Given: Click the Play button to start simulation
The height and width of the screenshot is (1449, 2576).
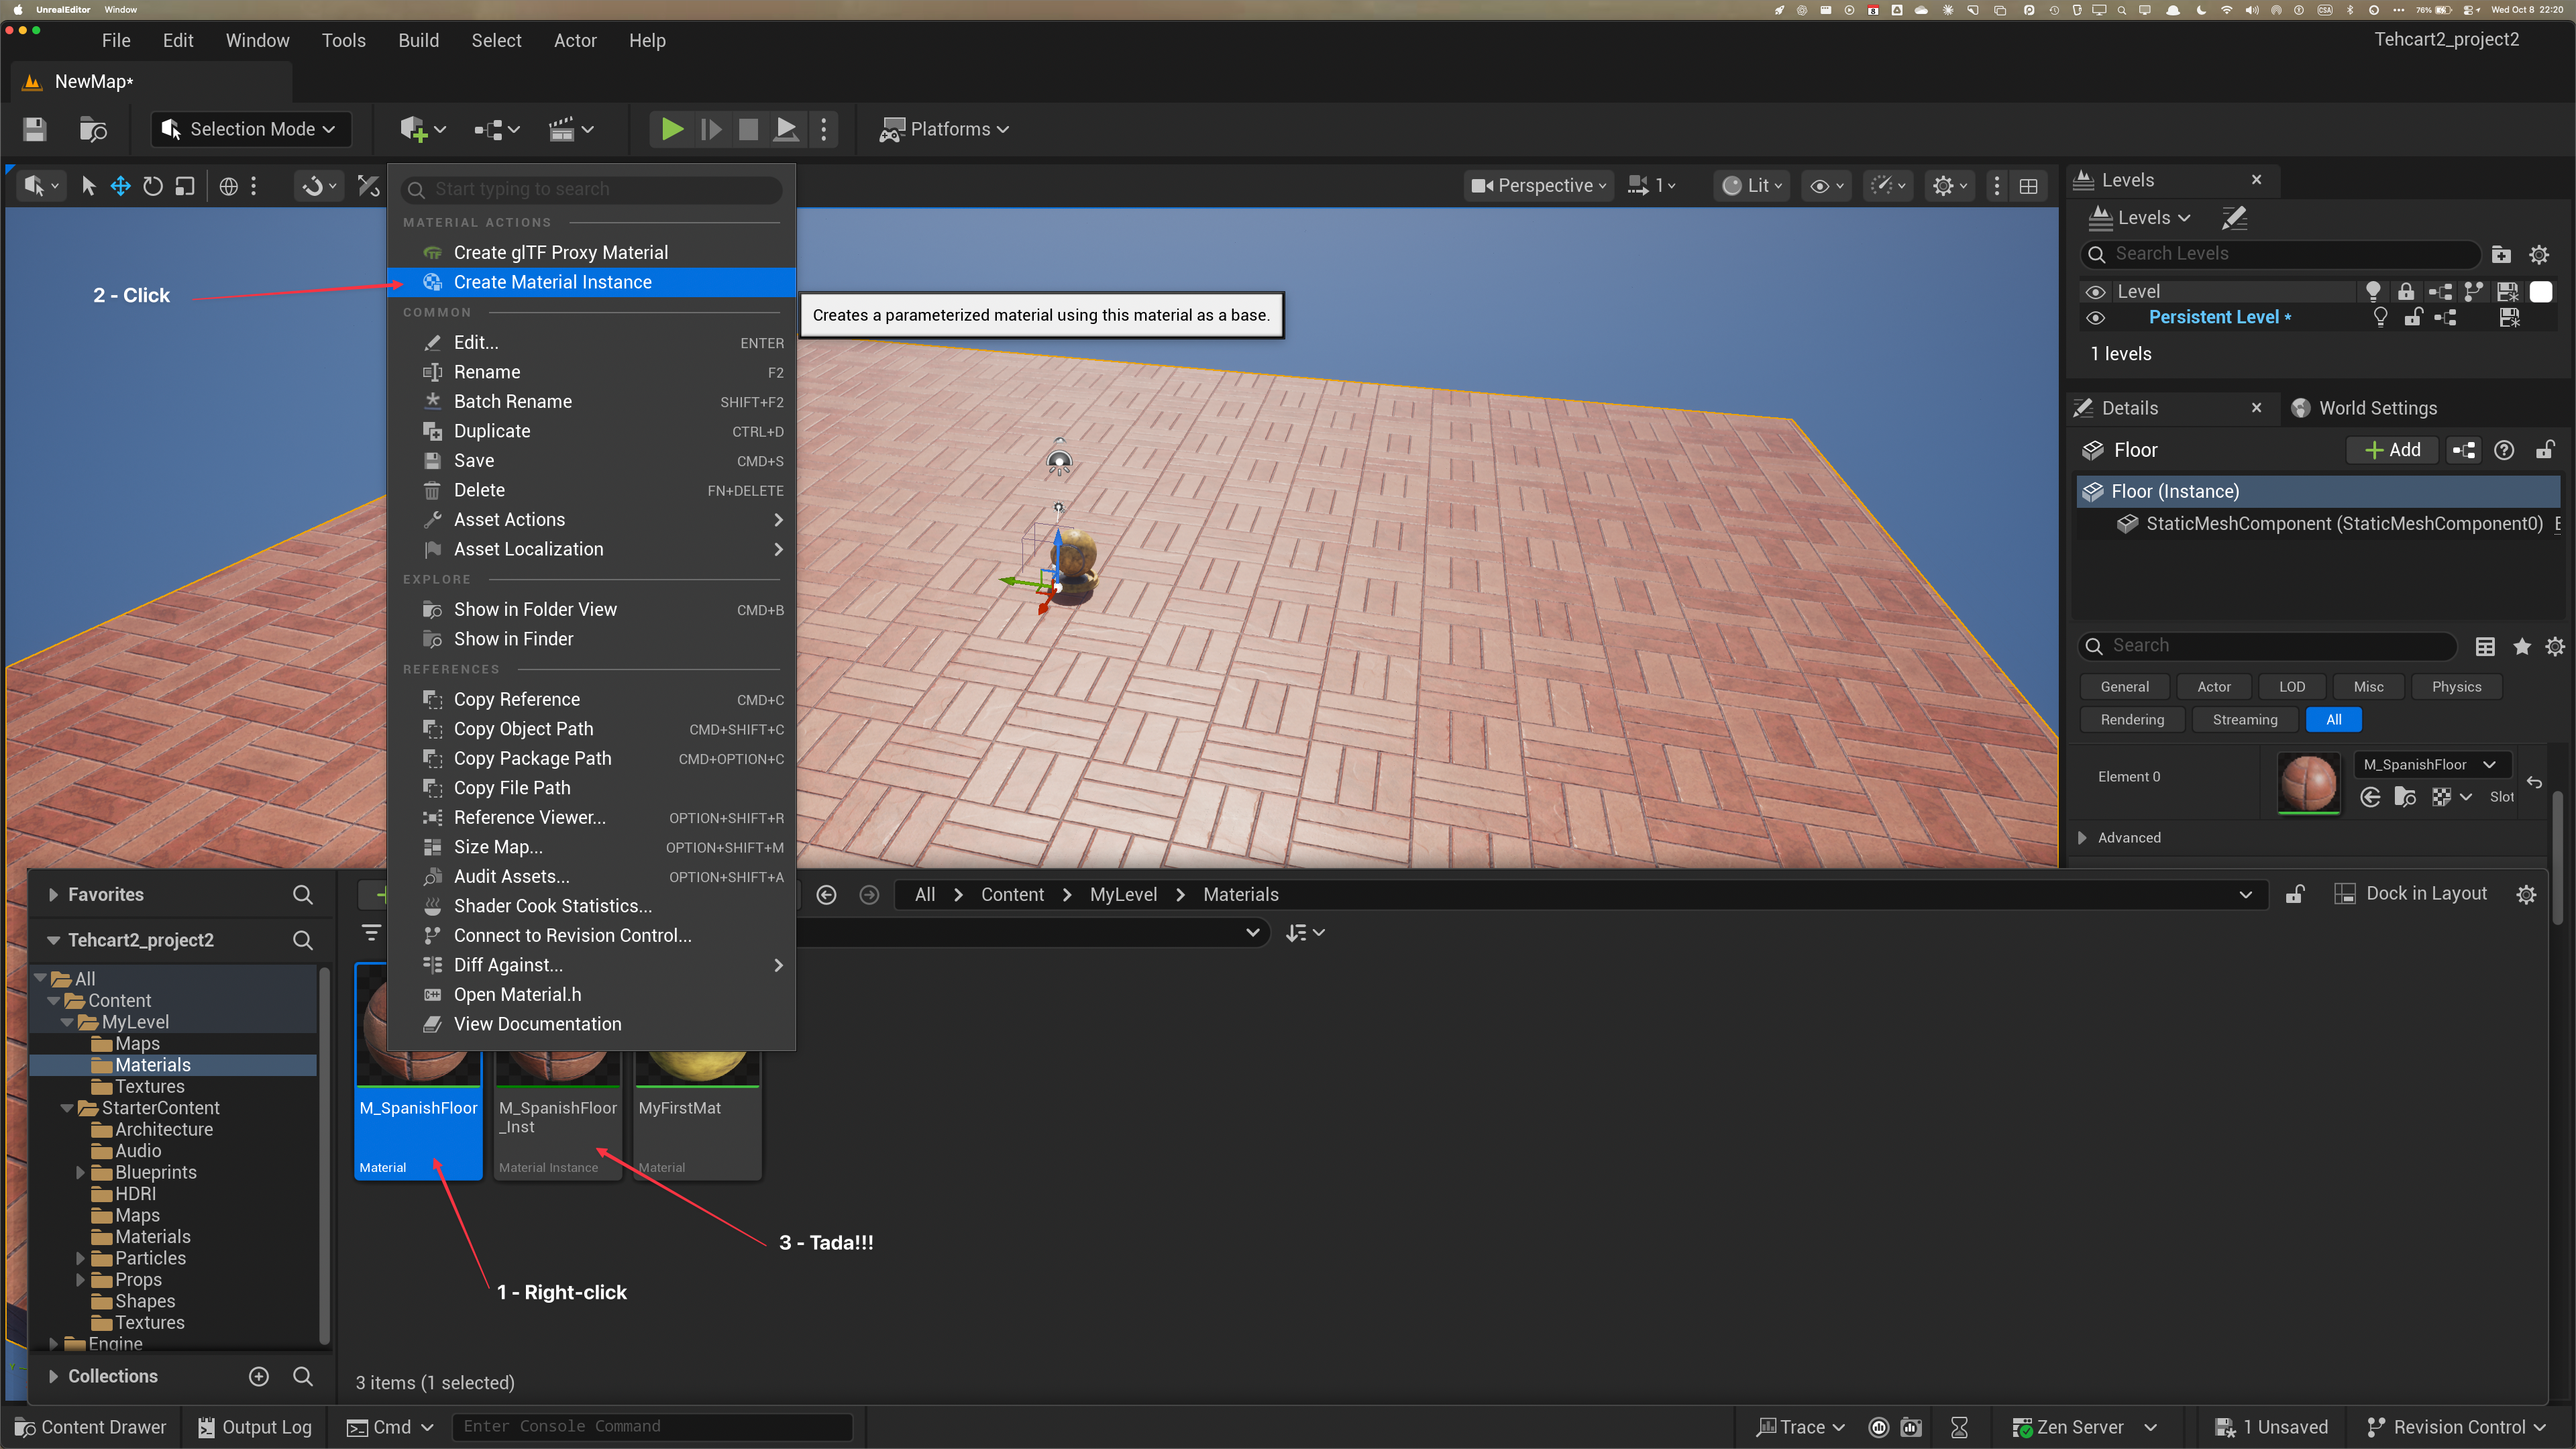Looking at the screenshot, I should pos(672,129).
